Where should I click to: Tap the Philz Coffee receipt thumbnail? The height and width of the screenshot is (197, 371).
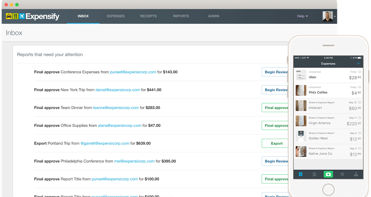tap(301, 90)
